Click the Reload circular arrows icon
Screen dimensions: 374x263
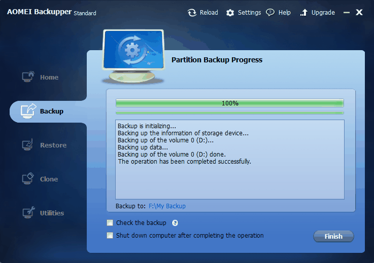coord(192,13)
